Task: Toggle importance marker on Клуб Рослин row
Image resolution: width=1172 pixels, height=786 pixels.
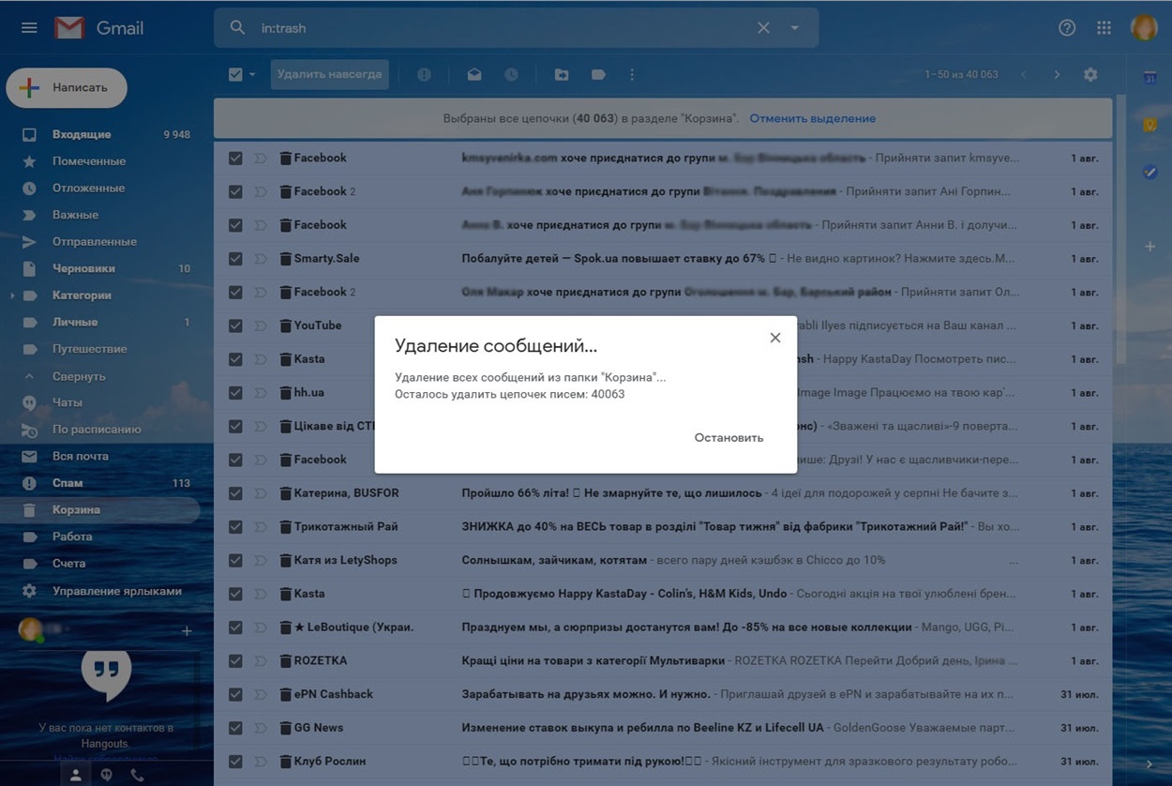Action: [x=261, y=762]
